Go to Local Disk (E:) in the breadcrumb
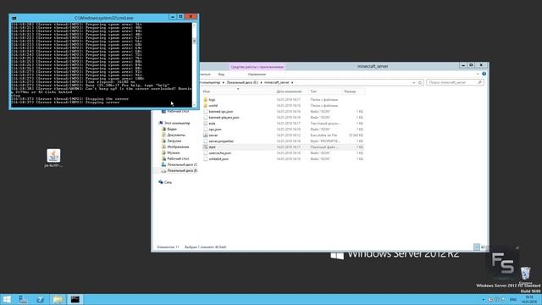Viewport: 542px width, 305px height. pyautogui.click(x=242, y=83)
